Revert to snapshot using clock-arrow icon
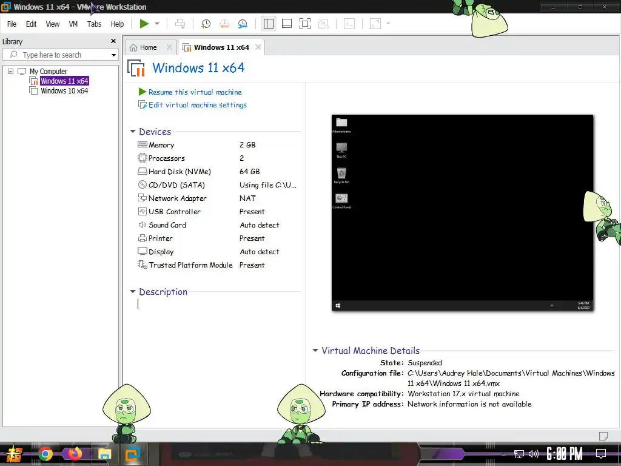This screenshot has width=621, height=466. [x=224, y=24]
